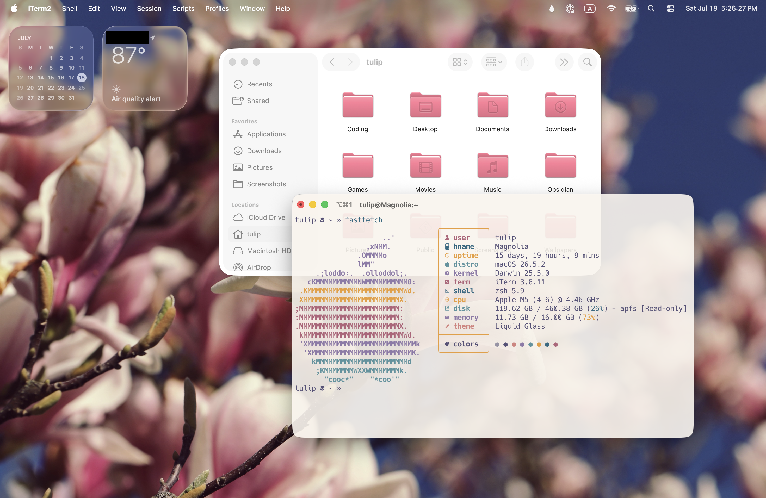Select the Downloads folder icon in file grid

point(560,105)
